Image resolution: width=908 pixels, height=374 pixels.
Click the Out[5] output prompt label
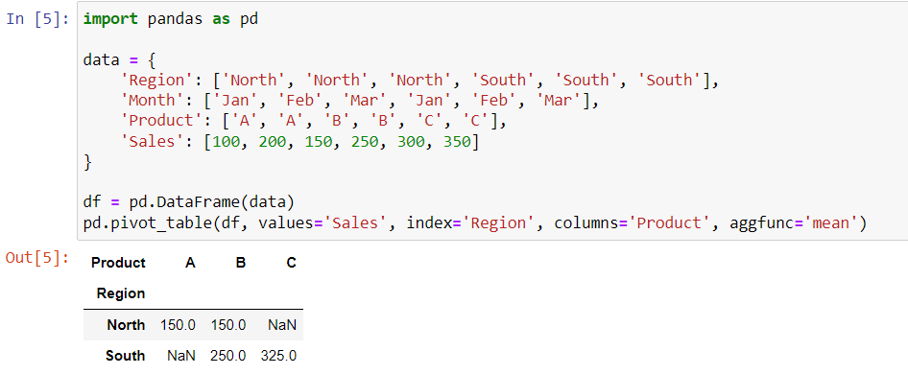(37, 258)
